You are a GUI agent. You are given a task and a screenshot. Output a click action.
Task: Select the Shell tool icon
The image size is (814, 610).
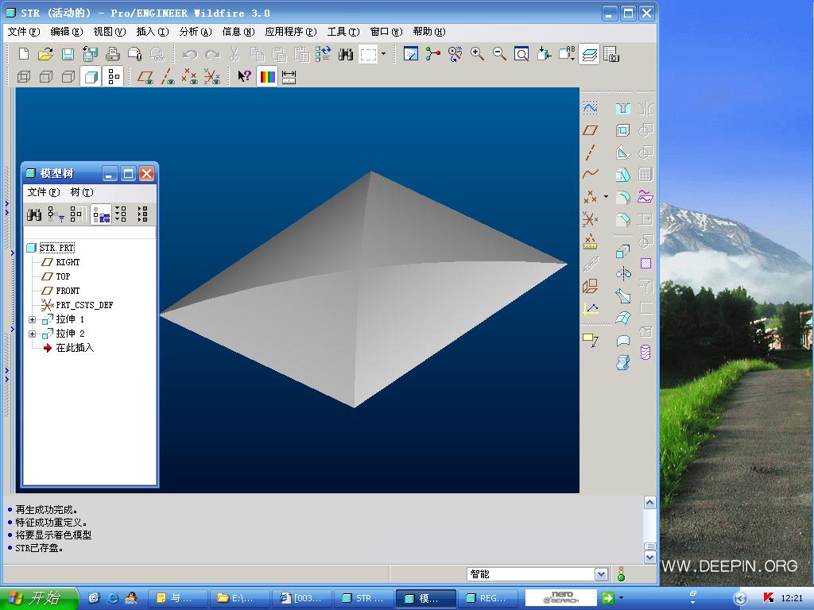622,129
